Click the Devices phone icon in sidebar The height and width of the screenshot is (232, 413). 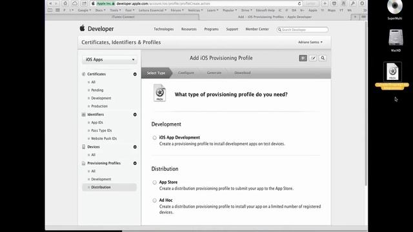[x=83, y=147]
